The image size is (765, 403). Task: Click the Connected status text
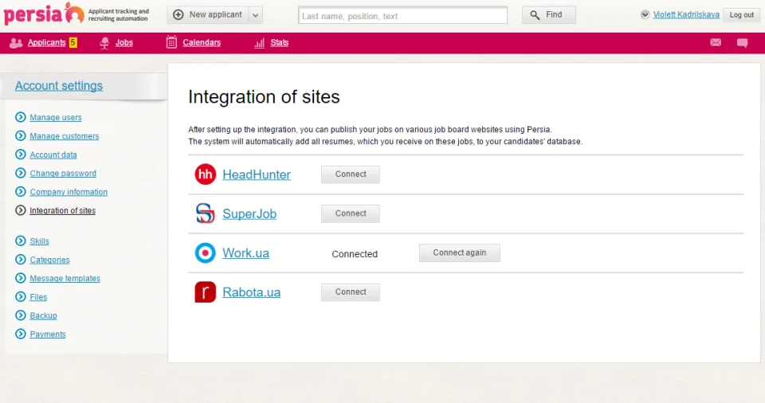click(355, 254)
